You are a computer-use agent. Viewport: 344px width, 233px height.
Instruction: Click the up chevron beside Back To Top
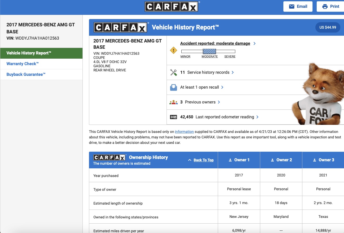point(190,160)
